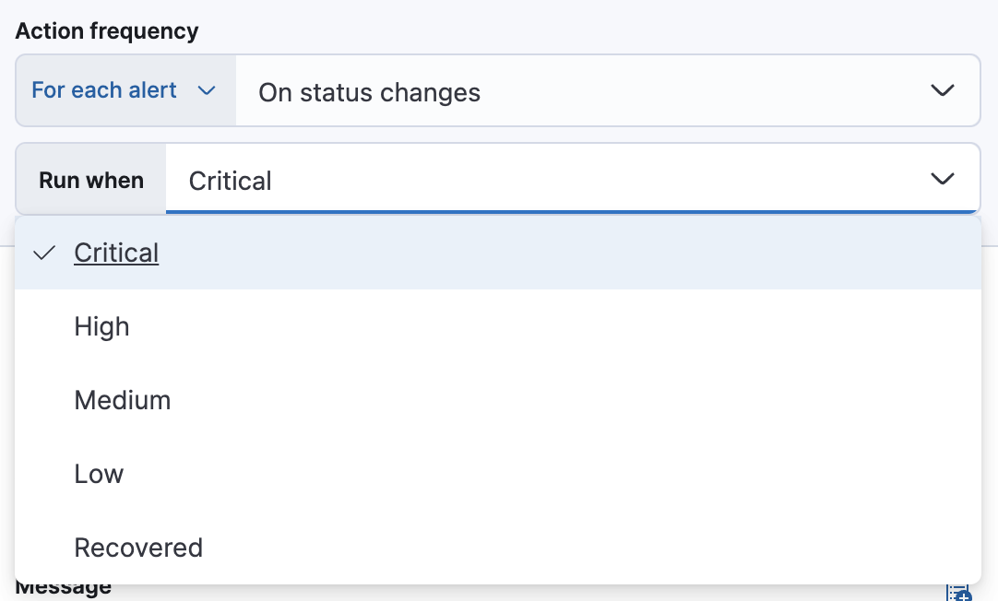Select Recovered from the severity options
This screenshot has height=601, width=998.
(138, 547)
